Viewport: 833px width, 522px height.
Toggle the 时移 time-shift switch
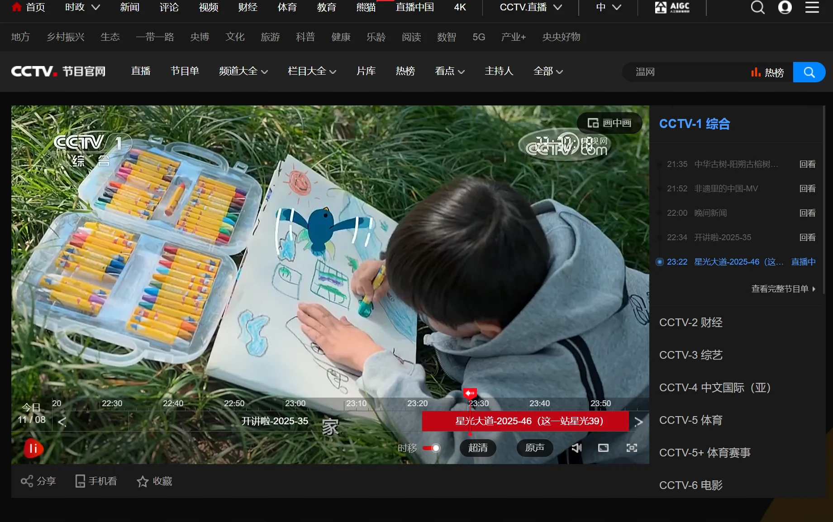click(x=431, y=448)
